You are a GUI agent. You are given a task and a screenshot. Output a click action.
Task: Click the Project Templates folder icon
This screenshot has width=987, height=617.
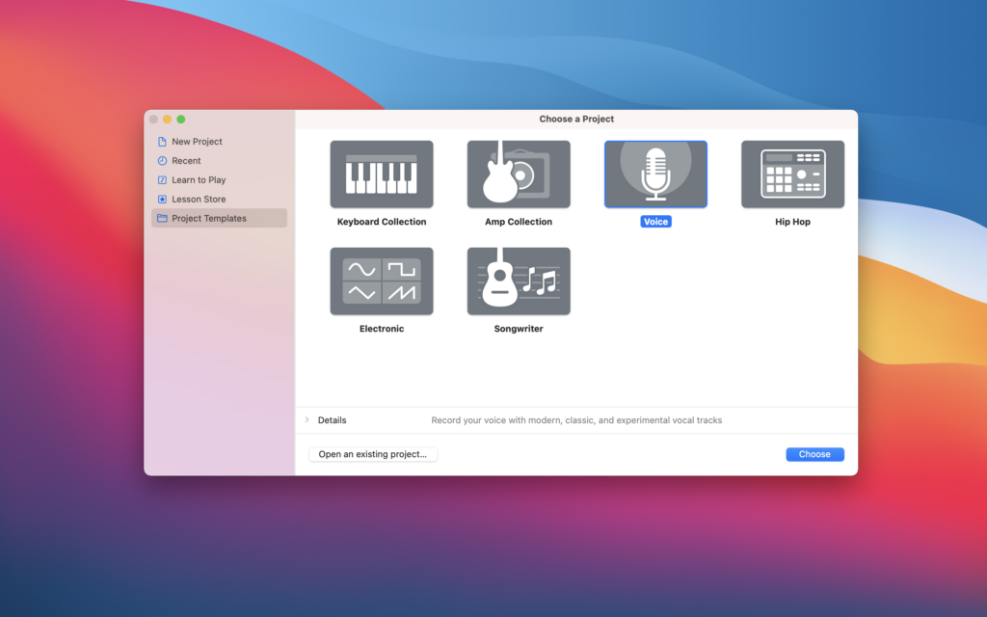(162, 219)
